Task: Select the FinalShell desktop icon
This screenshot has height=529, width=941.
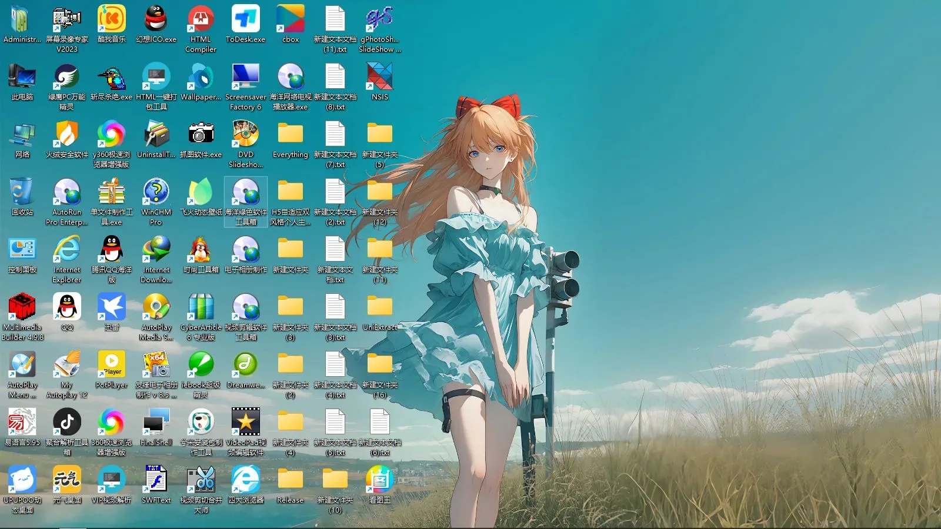Action: [x=156, y=422]
